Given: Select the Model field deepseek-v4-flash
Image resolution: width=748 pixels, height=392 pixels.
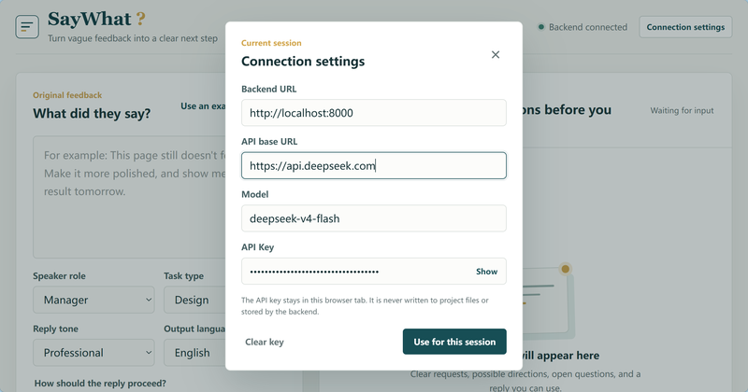Looking at the screenshot, I should point(373,218).
